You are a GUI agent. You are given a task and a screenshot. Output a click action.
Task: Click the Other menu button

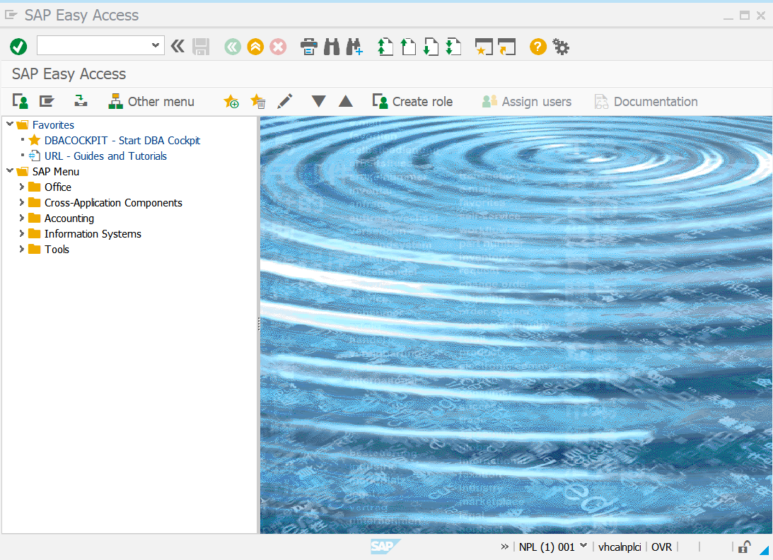click(151, 102)
